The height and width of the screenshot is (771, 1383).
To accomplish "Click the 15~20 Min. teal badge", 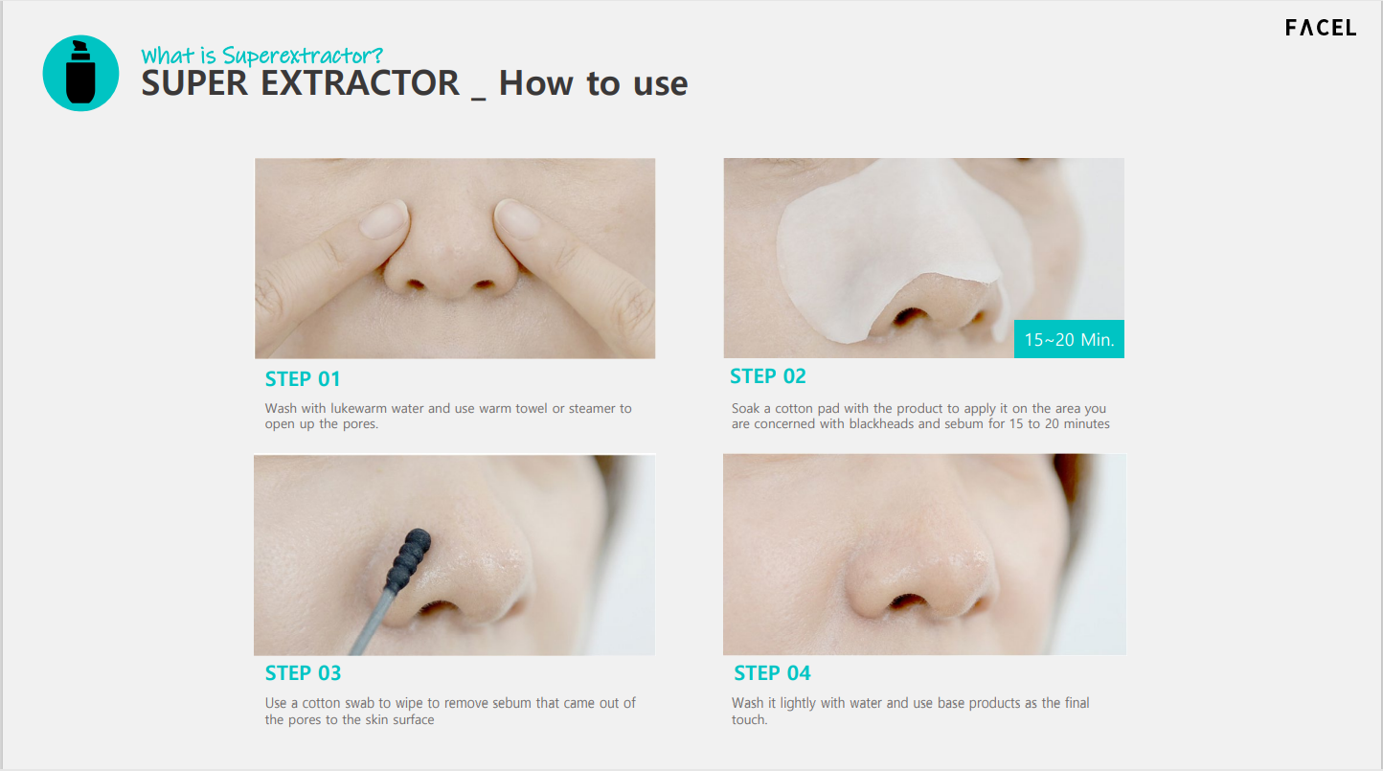I will pos(1069,339).
